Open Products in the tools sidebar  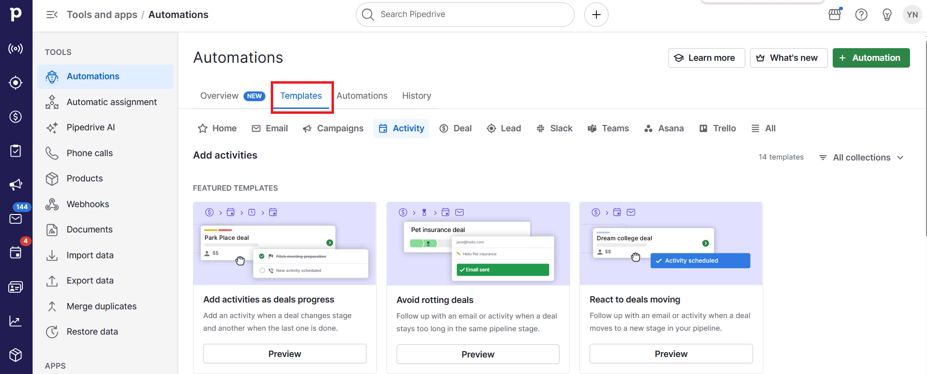click(105, 178)
